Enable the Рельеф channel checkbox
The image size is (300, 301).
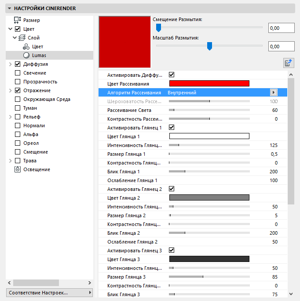18,117
